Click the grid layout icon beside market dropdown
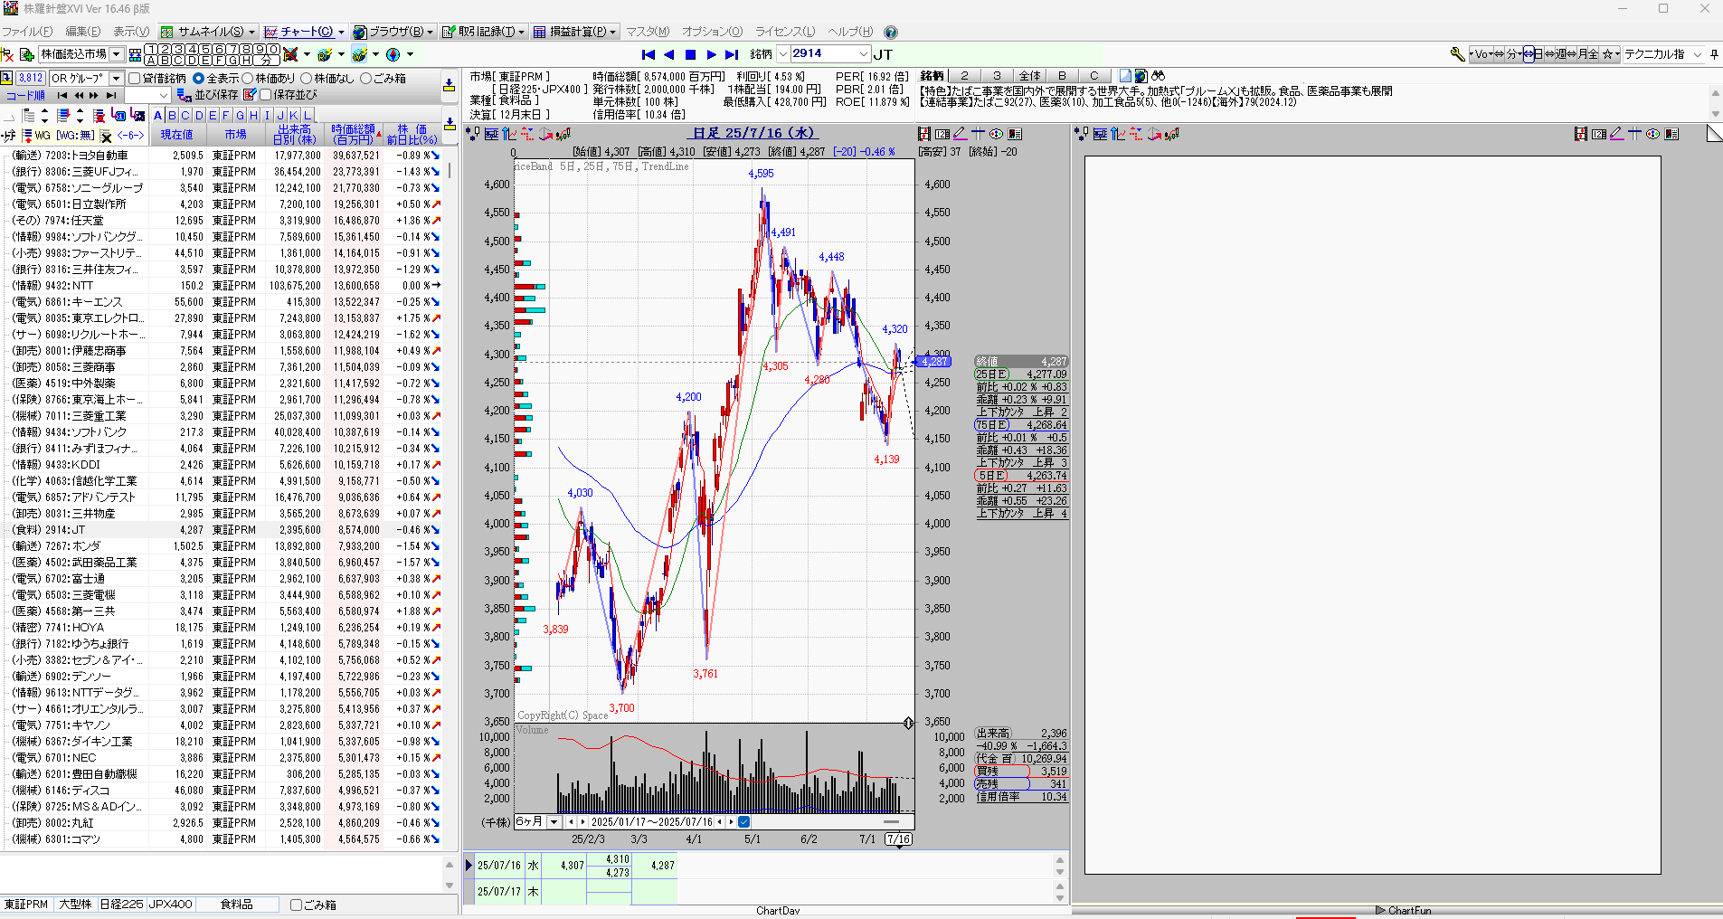The width and height of the screenshot is (1723, 919). pos(135,55)
